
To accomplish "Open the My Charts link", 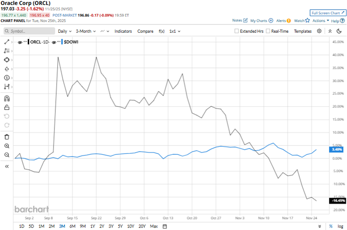I will 258,21.
